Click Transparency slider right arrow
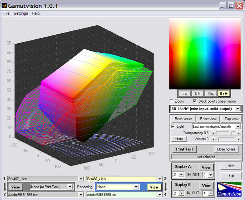Image resolution: width=245 pixels, height=200 pixels. 238,133
